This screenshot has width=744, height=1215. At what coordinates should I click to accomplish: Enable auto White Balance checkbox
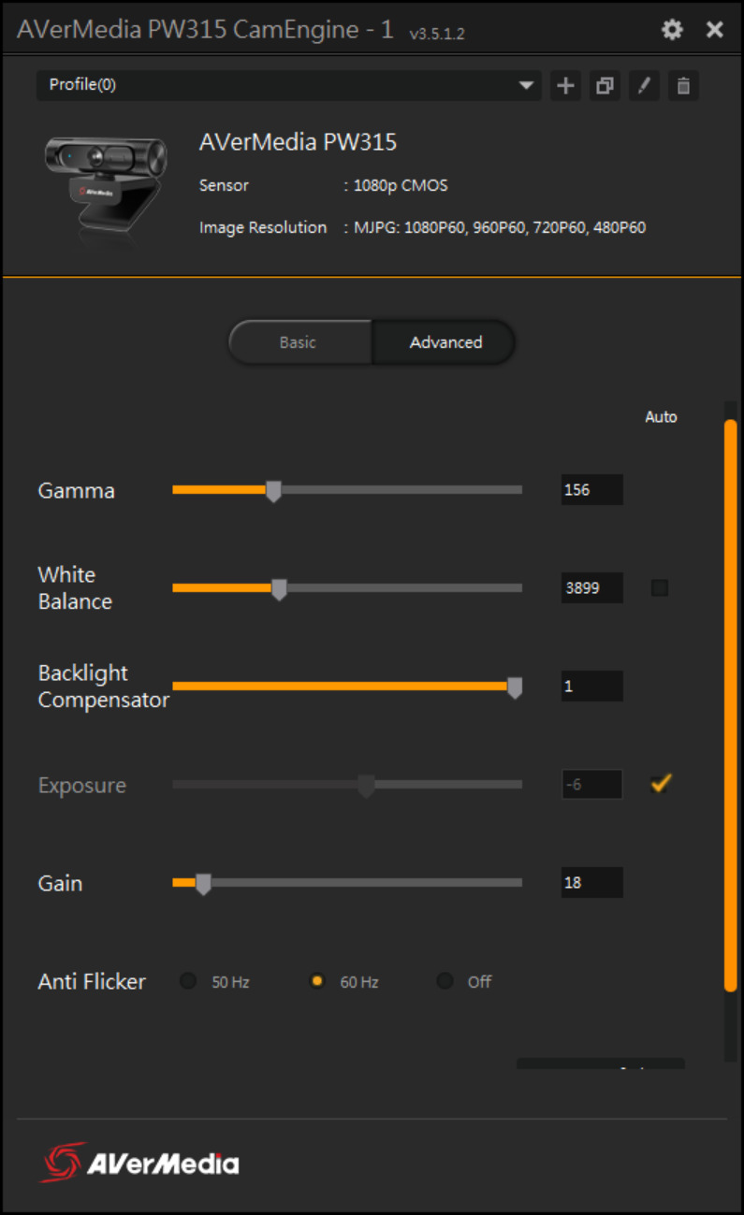(x=660, y=588)
